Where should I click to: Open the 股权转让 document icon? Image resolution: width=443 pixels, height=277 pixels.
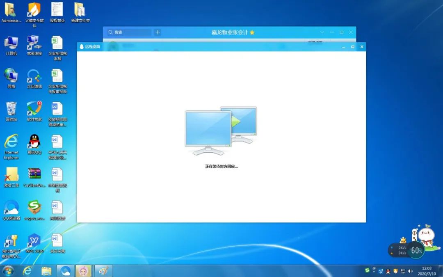[57, 12]
